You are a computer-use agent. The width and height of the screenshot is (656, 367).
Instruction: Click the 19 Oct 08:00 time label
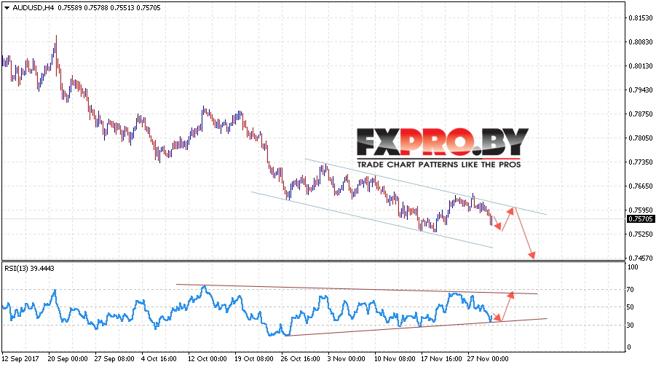click(254, 359)
